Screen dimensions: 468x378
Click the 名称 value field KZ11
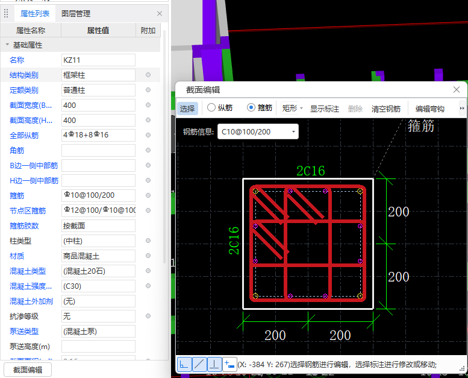[x=98, y=60]
